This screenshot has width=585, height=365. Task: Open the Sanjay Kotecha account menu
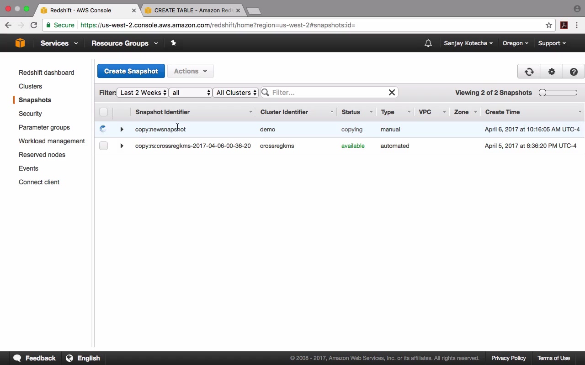pyautogui.click(x=468, y=43)
